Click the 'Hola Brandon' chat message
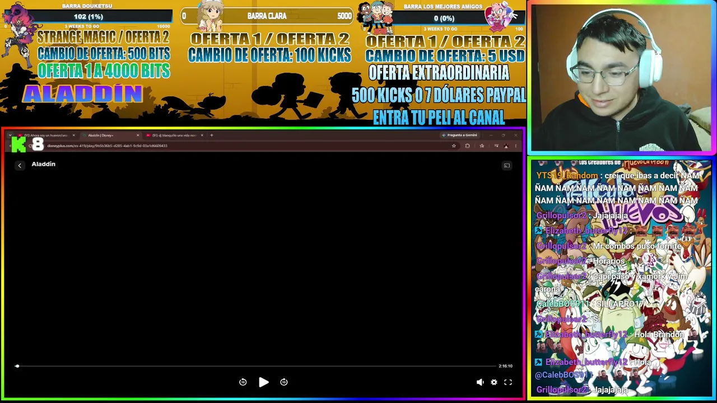 [659, 335]
